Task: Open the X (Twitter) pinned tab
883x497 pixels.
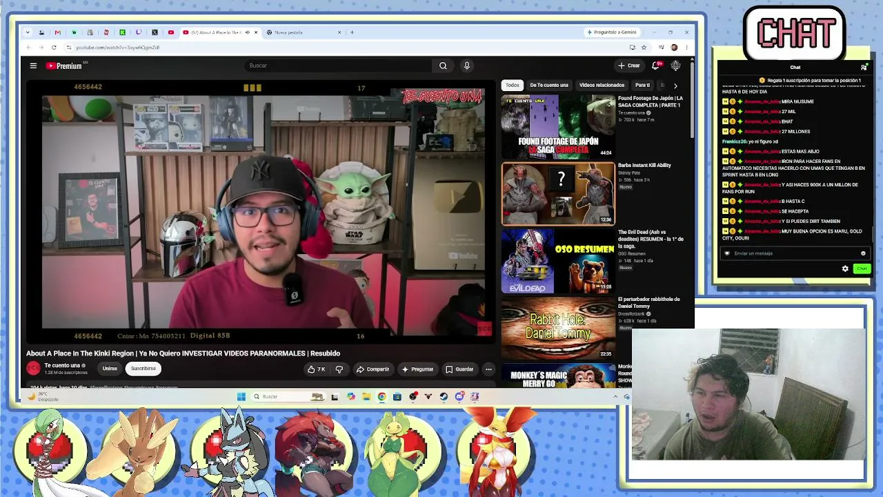Action: [x=155, y=32]
